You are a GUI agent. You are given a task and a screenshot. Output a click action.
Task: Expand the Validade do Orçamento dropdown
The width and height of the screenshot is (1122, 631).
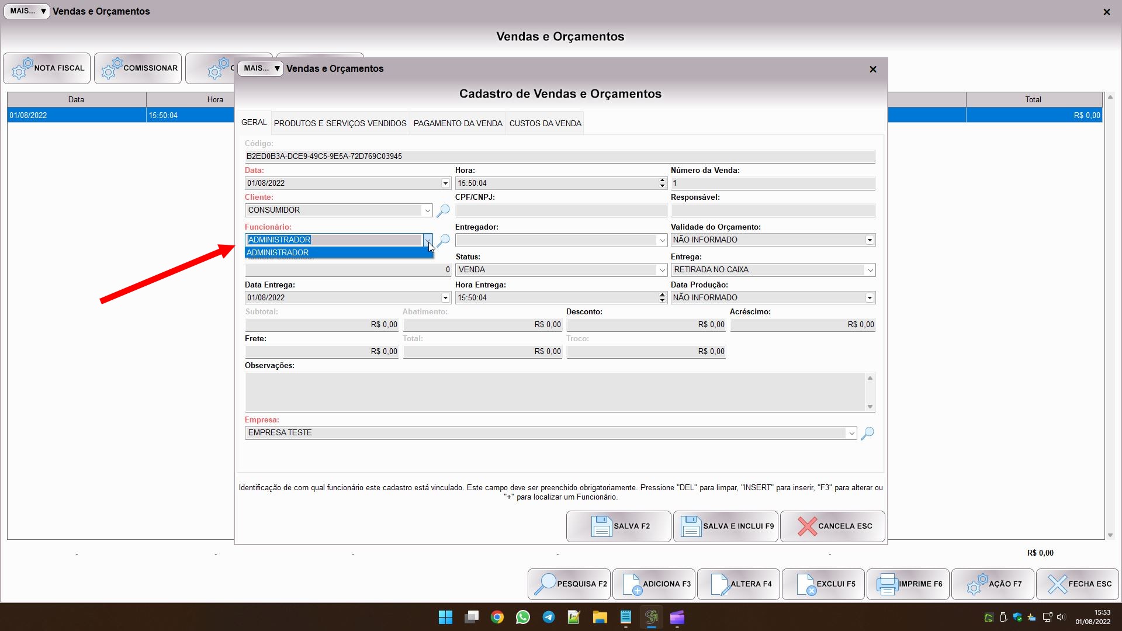pyautogui.click(x=870, y=240)
